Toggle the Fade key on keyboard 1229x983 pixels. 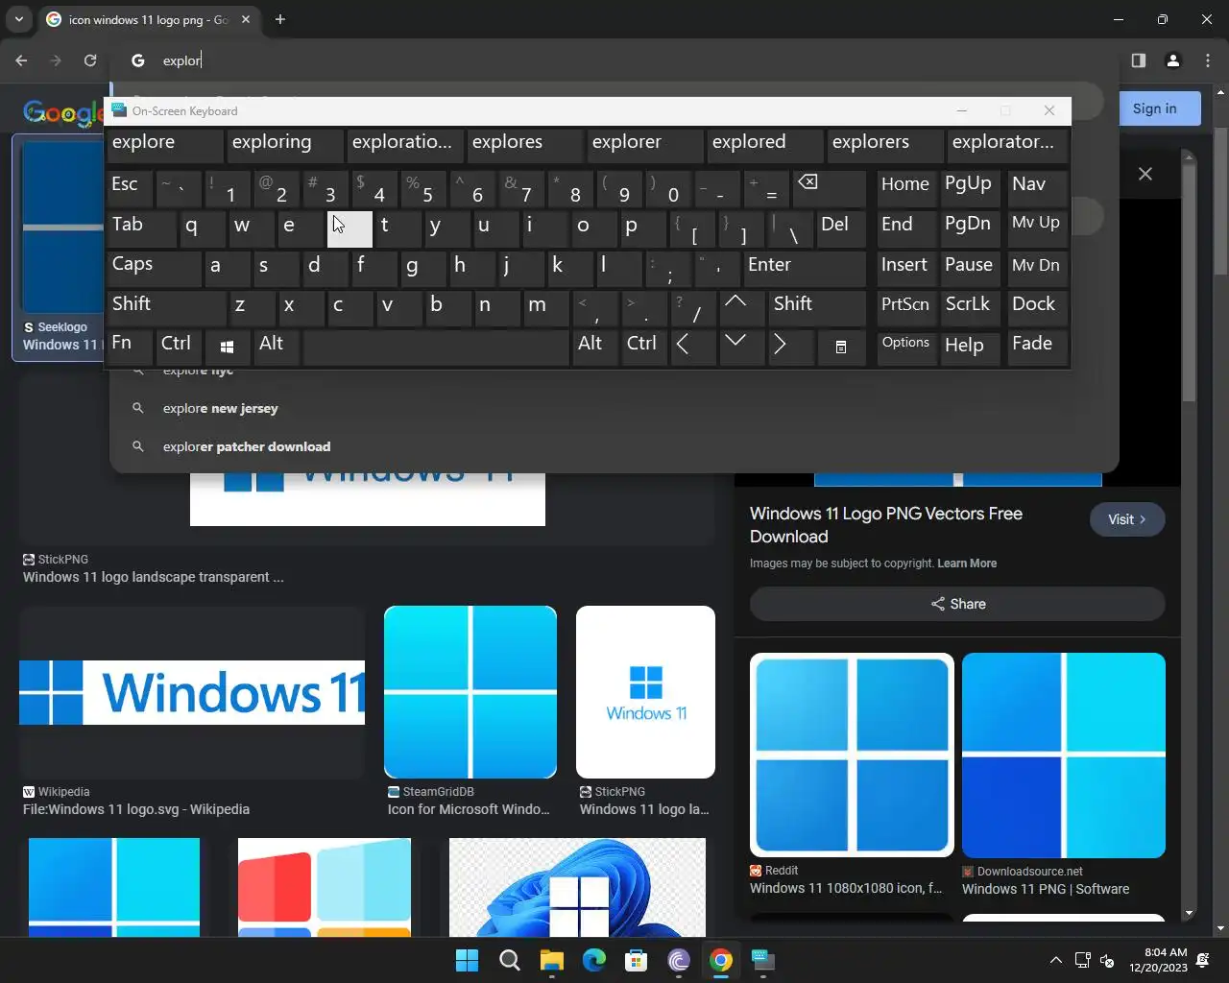pos(1037,348)
